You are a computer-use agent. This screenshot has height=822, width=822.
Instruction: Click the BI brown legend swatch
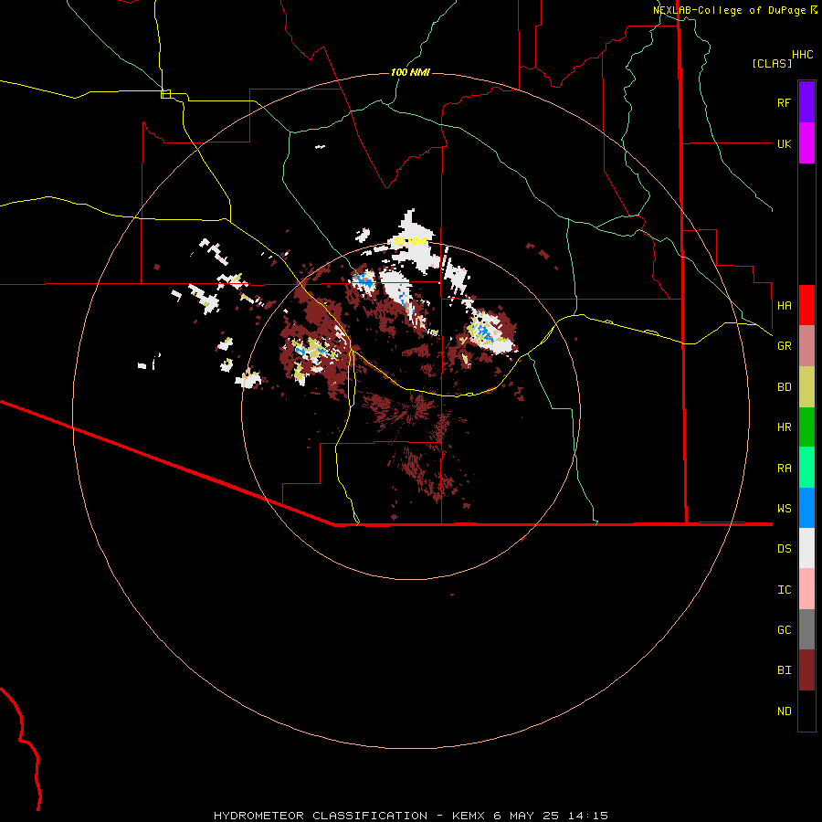806,670
